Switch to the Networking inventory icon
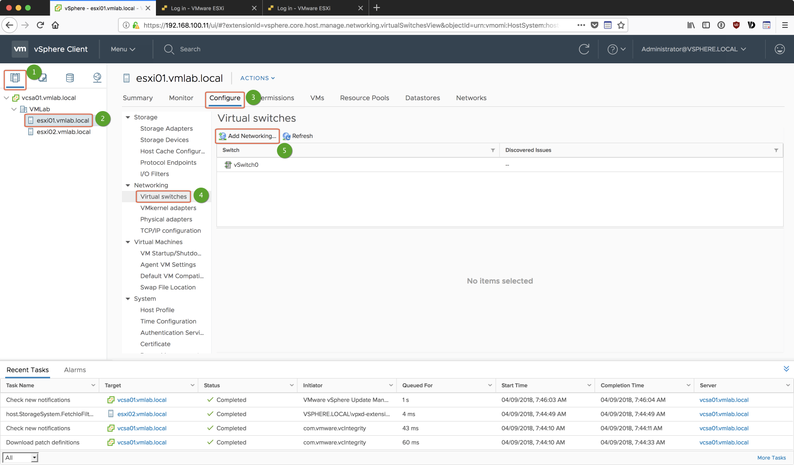 (97, 78)
